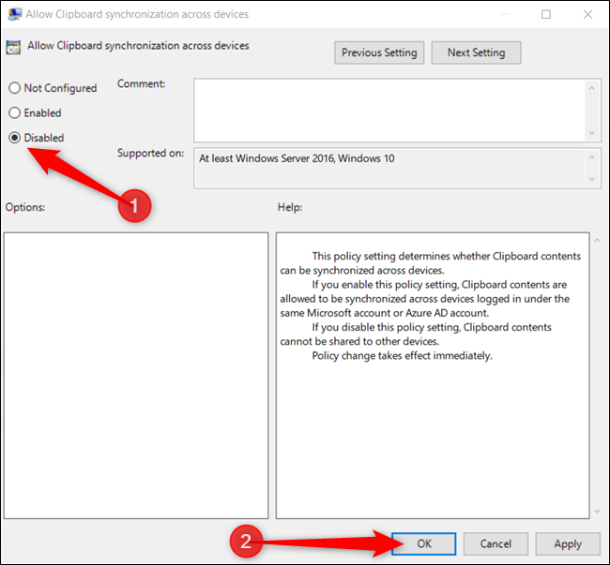Go to Previous Setting
The width and height of the screenshot is (610, 565).
click(379, 52)
